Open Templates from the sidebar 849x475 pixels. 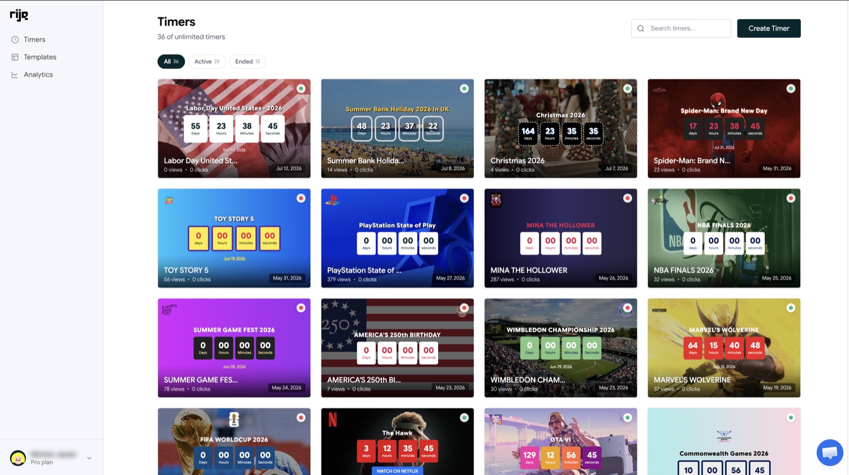click(x=40, y=57)
